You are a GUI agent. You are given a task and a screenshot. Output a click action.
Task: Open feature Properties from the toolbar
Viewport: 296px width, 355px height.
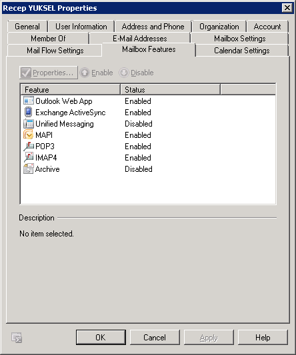click(x=49, y=73)
